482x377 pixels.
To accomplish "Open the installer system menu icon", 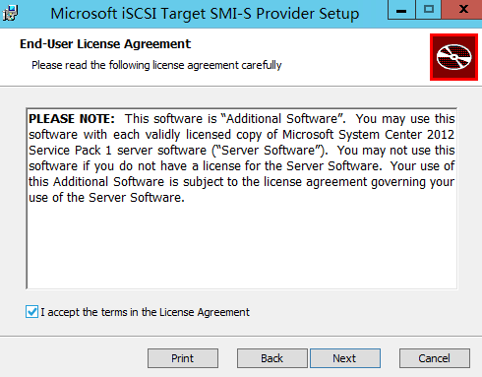I will [10, 13].
